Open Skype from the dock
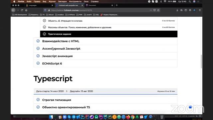The image size is (213, 120). coord(69,117)
